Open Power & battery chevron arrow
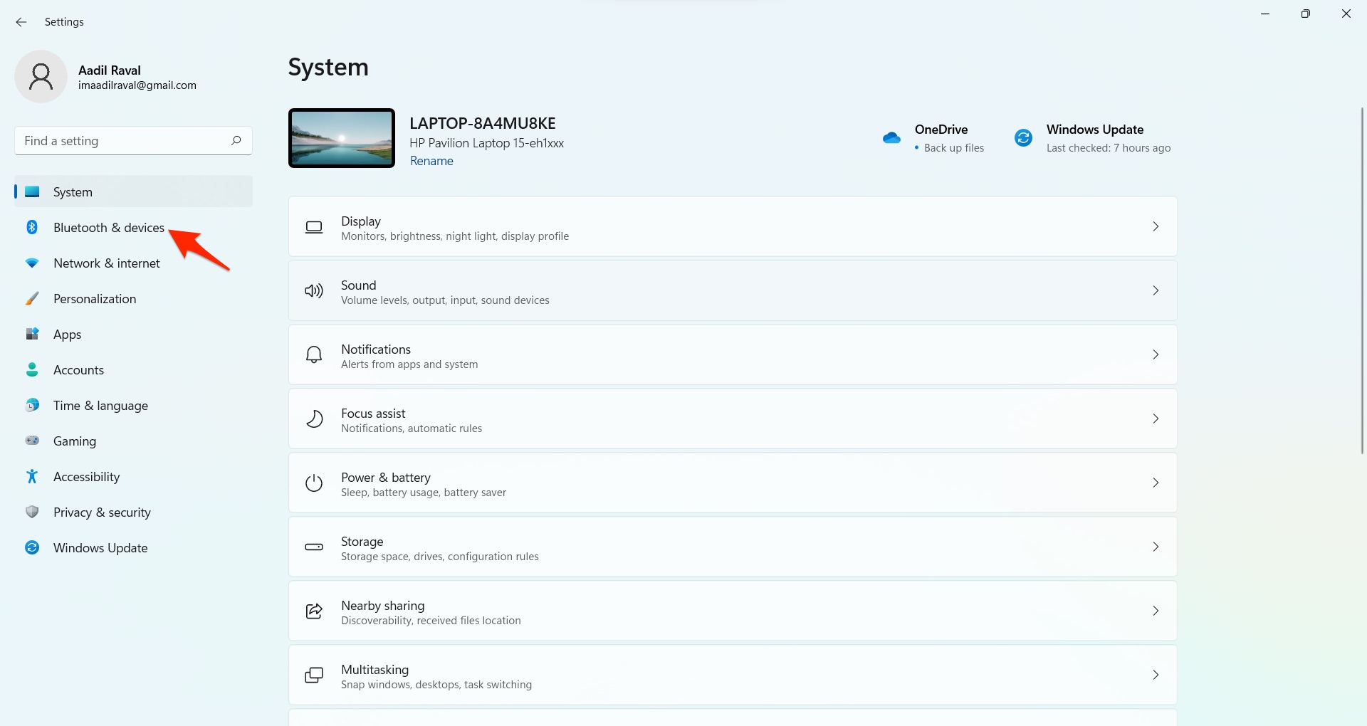The width and height of the screenshot is (1367, 726). point(1155,483)
